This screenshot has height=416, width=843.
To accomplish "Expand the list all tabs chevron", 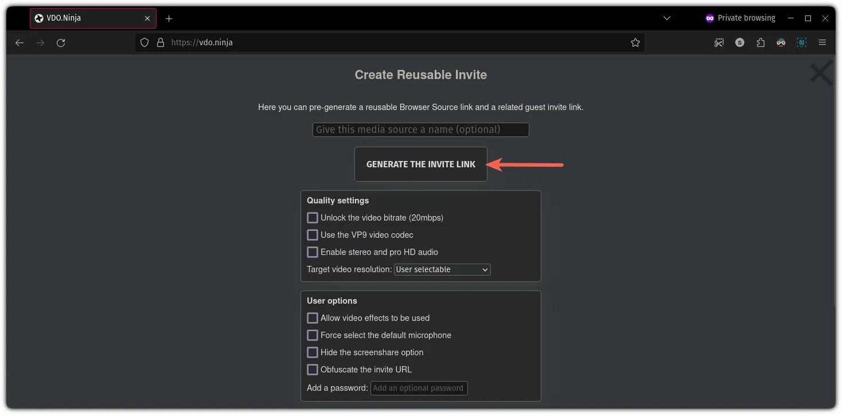I will click(667, 18).
